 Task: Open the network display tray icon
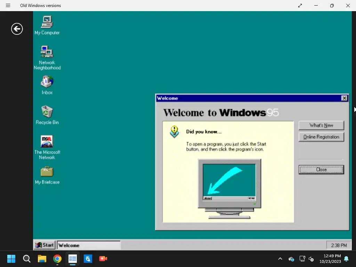tap(302, 259)
